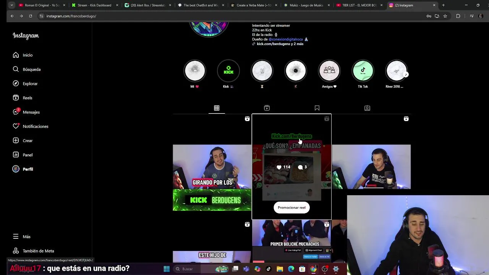Open Notificaciones in the sidebar

click(30, 126)
